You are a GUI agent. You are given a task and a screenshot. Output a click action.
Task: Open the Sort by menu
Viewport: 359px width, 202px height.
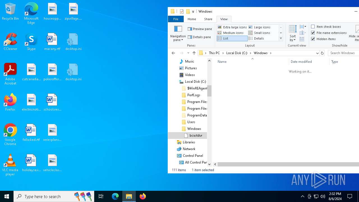pos(293,33)
